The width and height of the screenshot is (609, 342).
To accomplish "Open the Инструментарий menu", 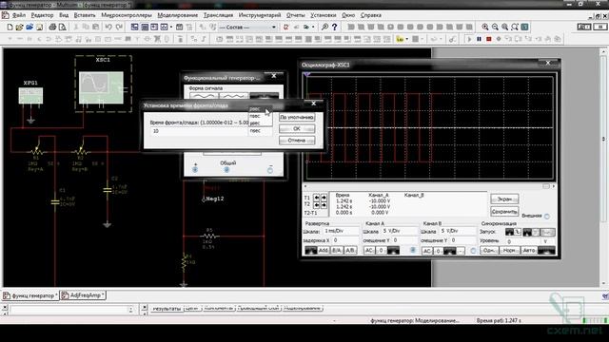I will point(260,15).
